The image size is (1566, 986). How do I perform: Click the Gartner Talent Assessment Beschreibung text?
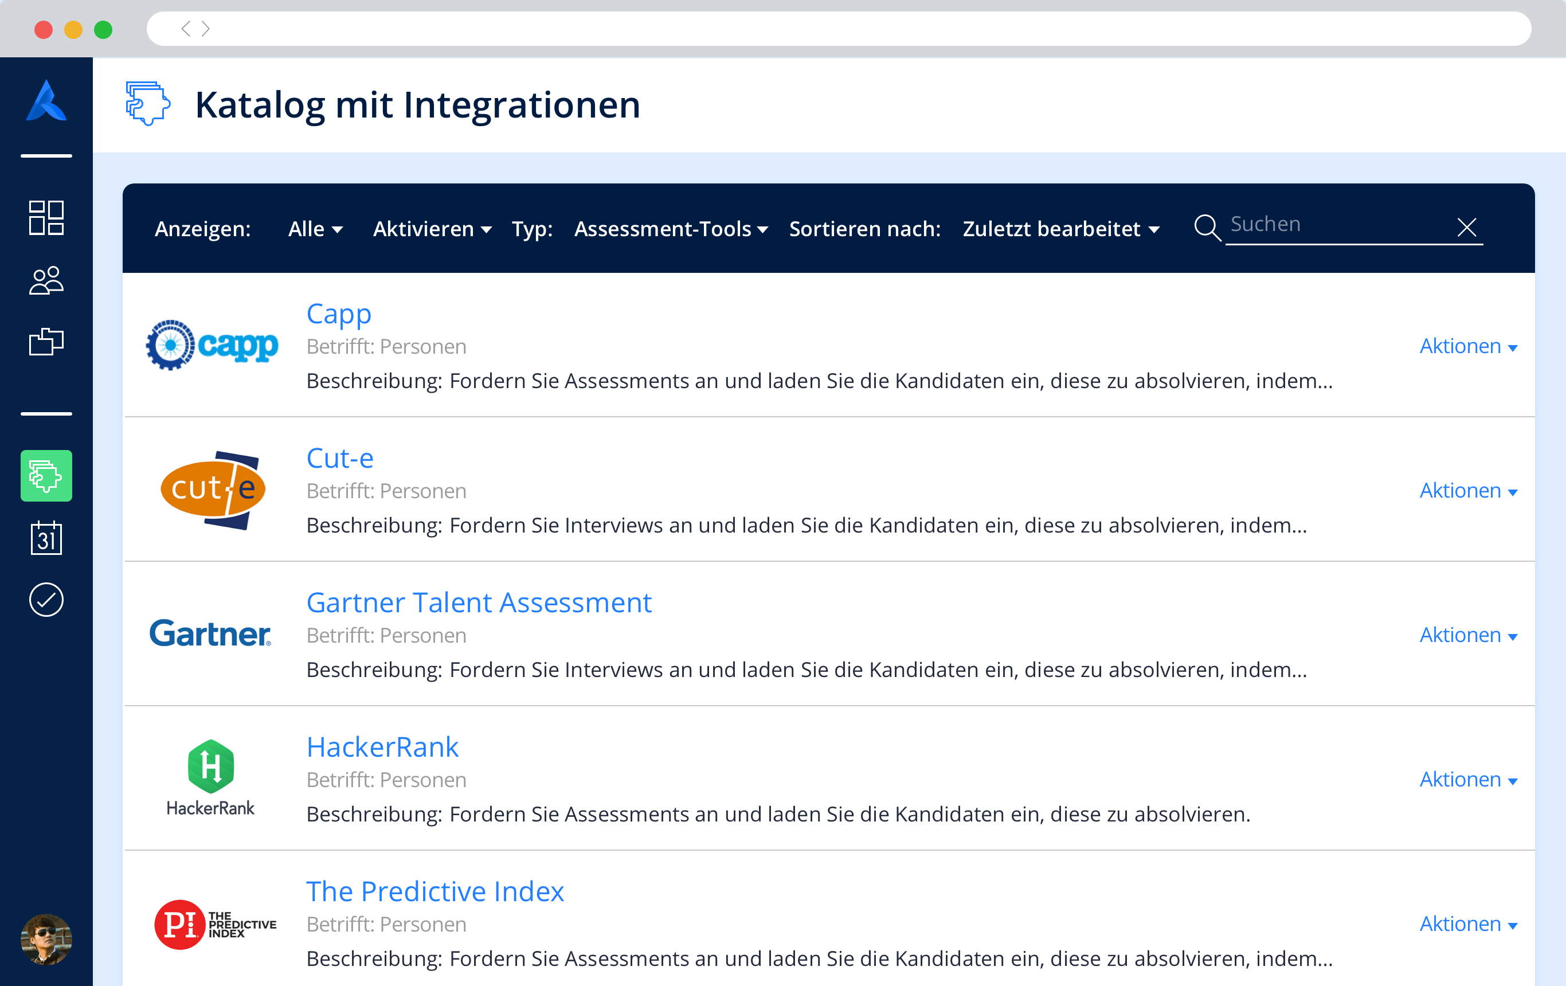(x=807, y=670)
